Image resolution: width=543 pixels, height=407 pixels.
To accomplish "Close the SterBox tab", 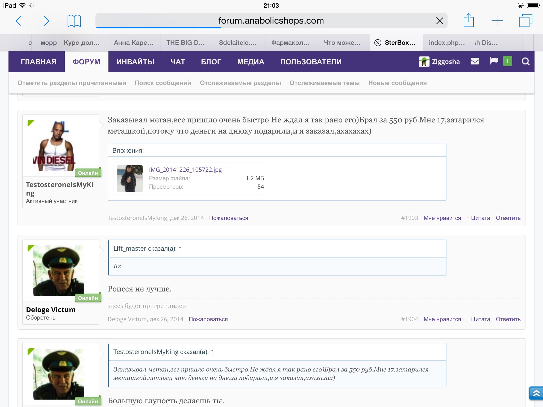I will 378,43.
